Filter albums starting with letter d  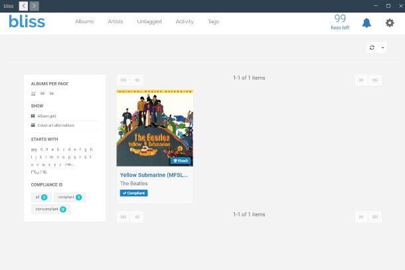69,149
